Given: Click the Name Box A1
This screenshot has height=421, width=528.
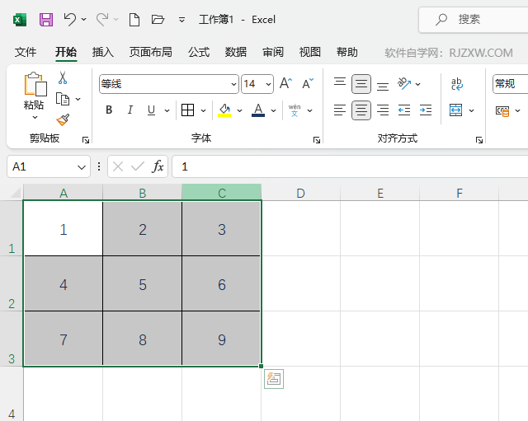Looking at the screenshot, I should click(49, 166).
